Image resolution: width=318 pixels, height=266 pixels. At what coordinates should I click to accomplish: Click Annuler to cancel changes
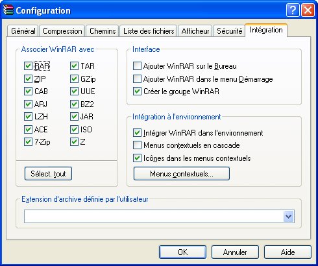[235, 252]
